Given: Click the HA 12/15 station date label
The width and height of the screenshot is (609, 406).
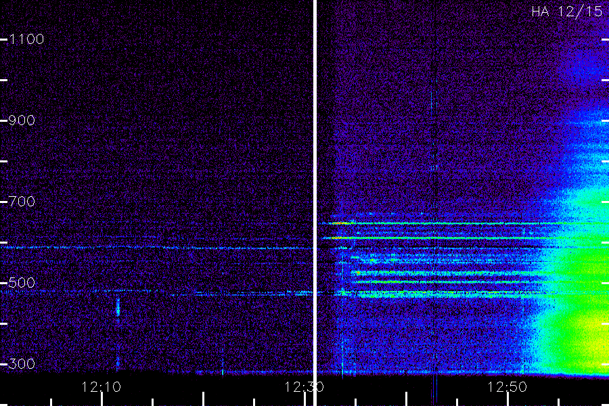Looking at the screenshot, I should (x=566, y=12).
